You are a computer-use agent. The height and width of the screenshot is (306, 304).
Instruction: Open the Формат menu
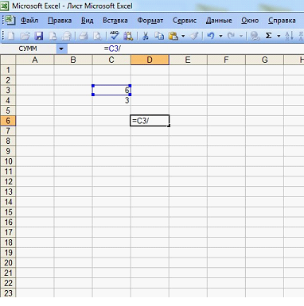click(x=150, y=21)
